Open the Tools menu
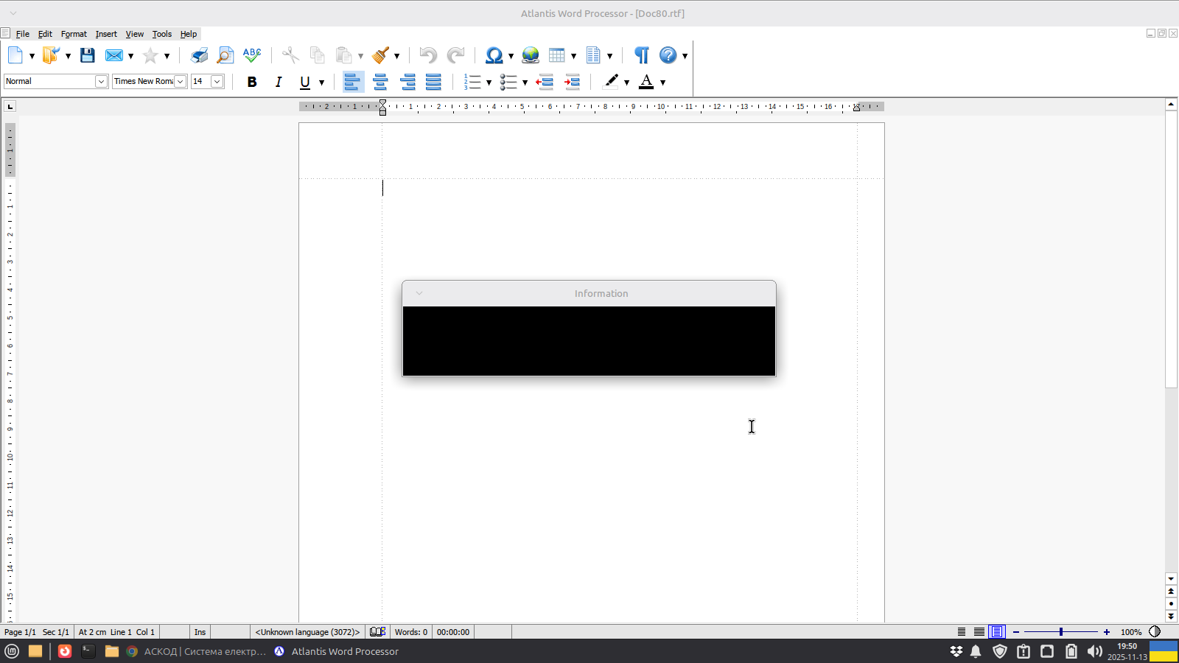Image resolution: width=1179 pixels, height=663 pixels. coord(161,34)
